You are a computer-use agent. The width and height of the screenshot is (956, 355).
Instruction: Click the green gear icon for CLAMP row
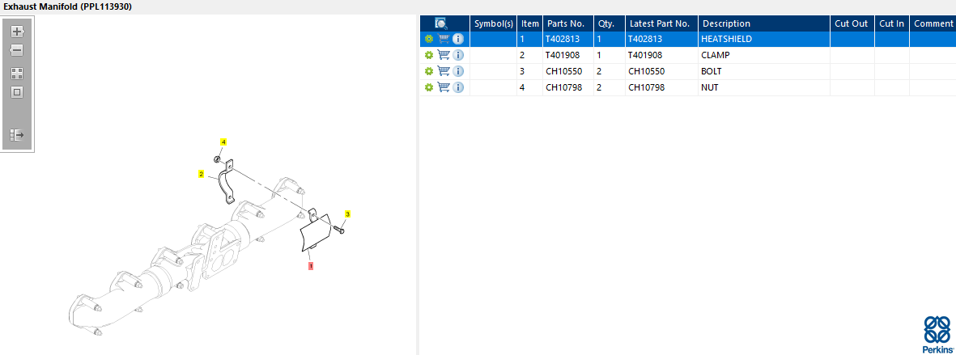coord(428,56)
